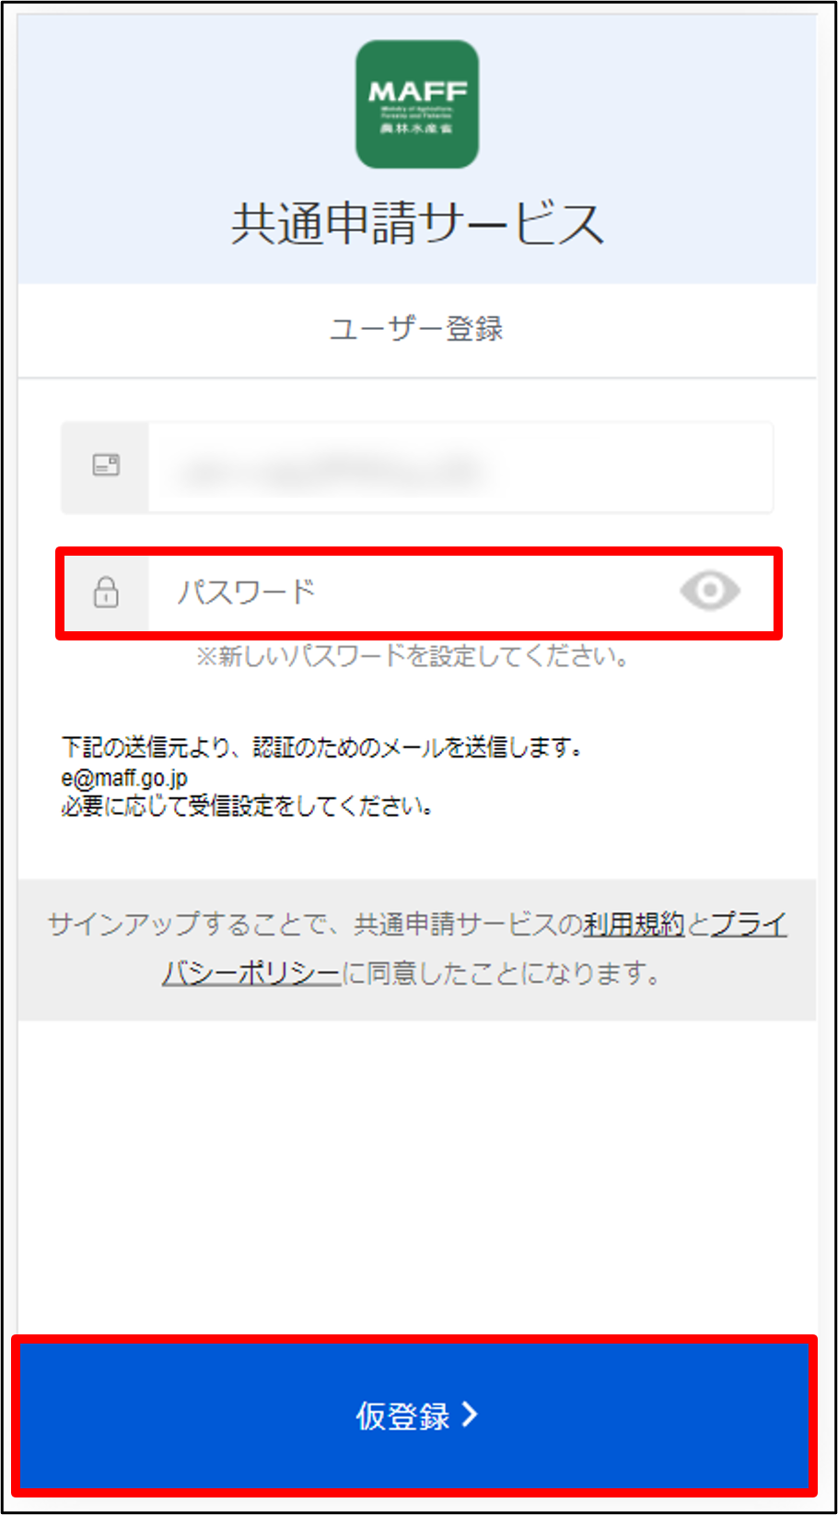Image resolution: width=838 pixels, height=1515 pixels.
Task: Toggle password visibility with the eye icon
Action: [x=710, y=591]
